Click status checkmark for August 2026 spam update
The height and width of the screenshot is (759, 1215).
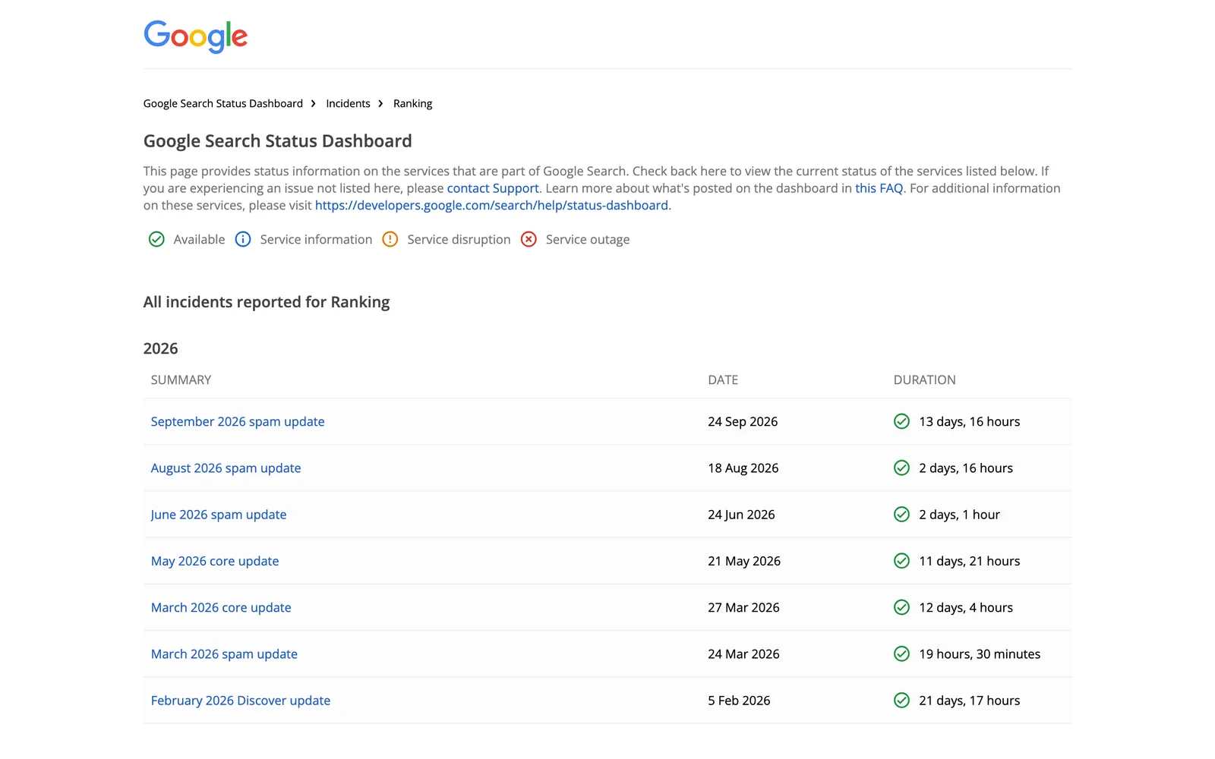click(901, 468)
